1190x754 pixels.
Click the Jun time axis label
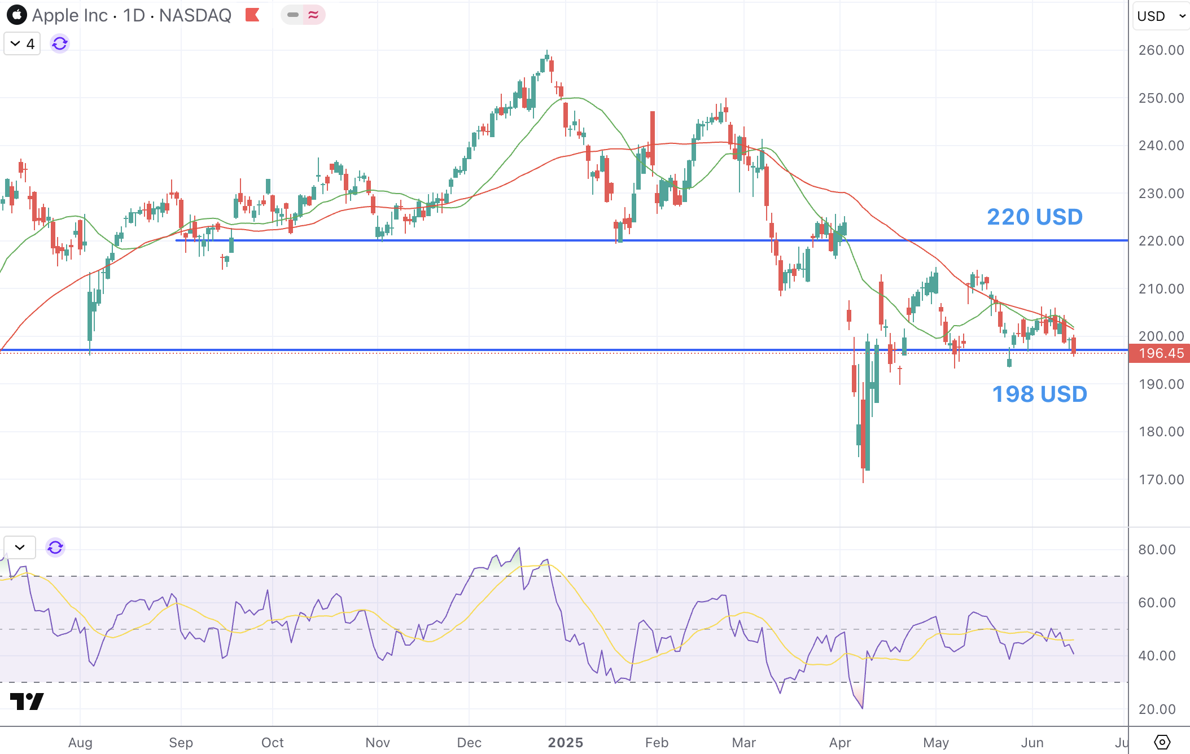tap(1032, 743)
